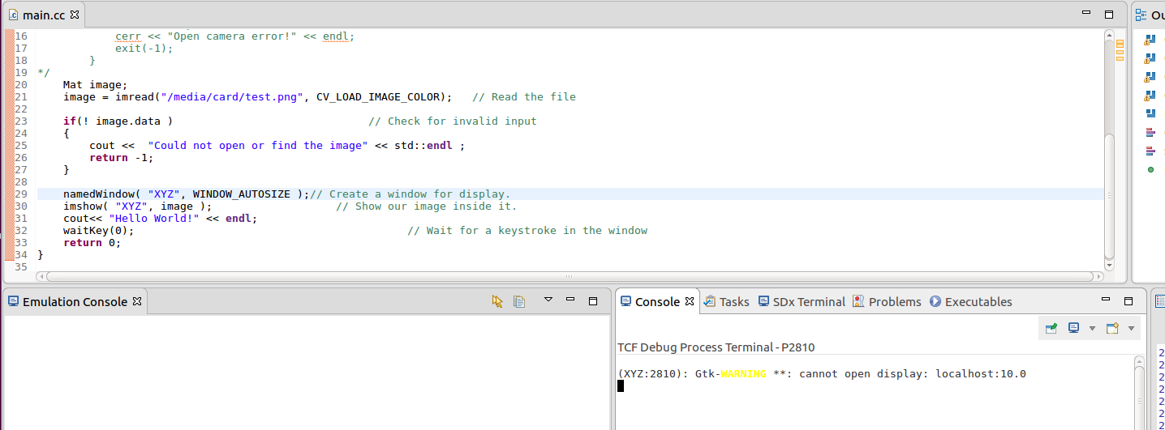Viewport: 1165px width, 430px height.
Task: Click the first warning include icon in Outline
Action: (1150, 40)
